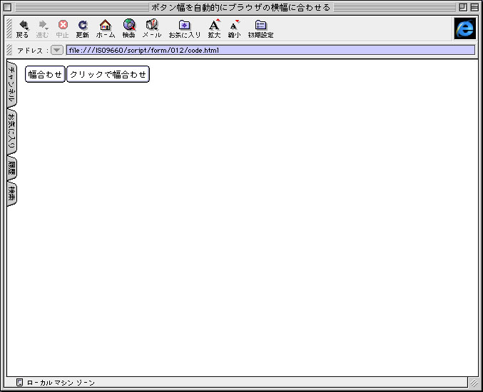This screenshot has height=392, width=483.
Task: Click the address field showing code.html
Action: (x=270, y=51)
